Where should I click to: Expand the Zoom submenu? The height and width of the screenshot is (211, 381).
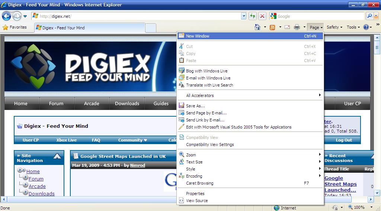[x=250, y=155]
